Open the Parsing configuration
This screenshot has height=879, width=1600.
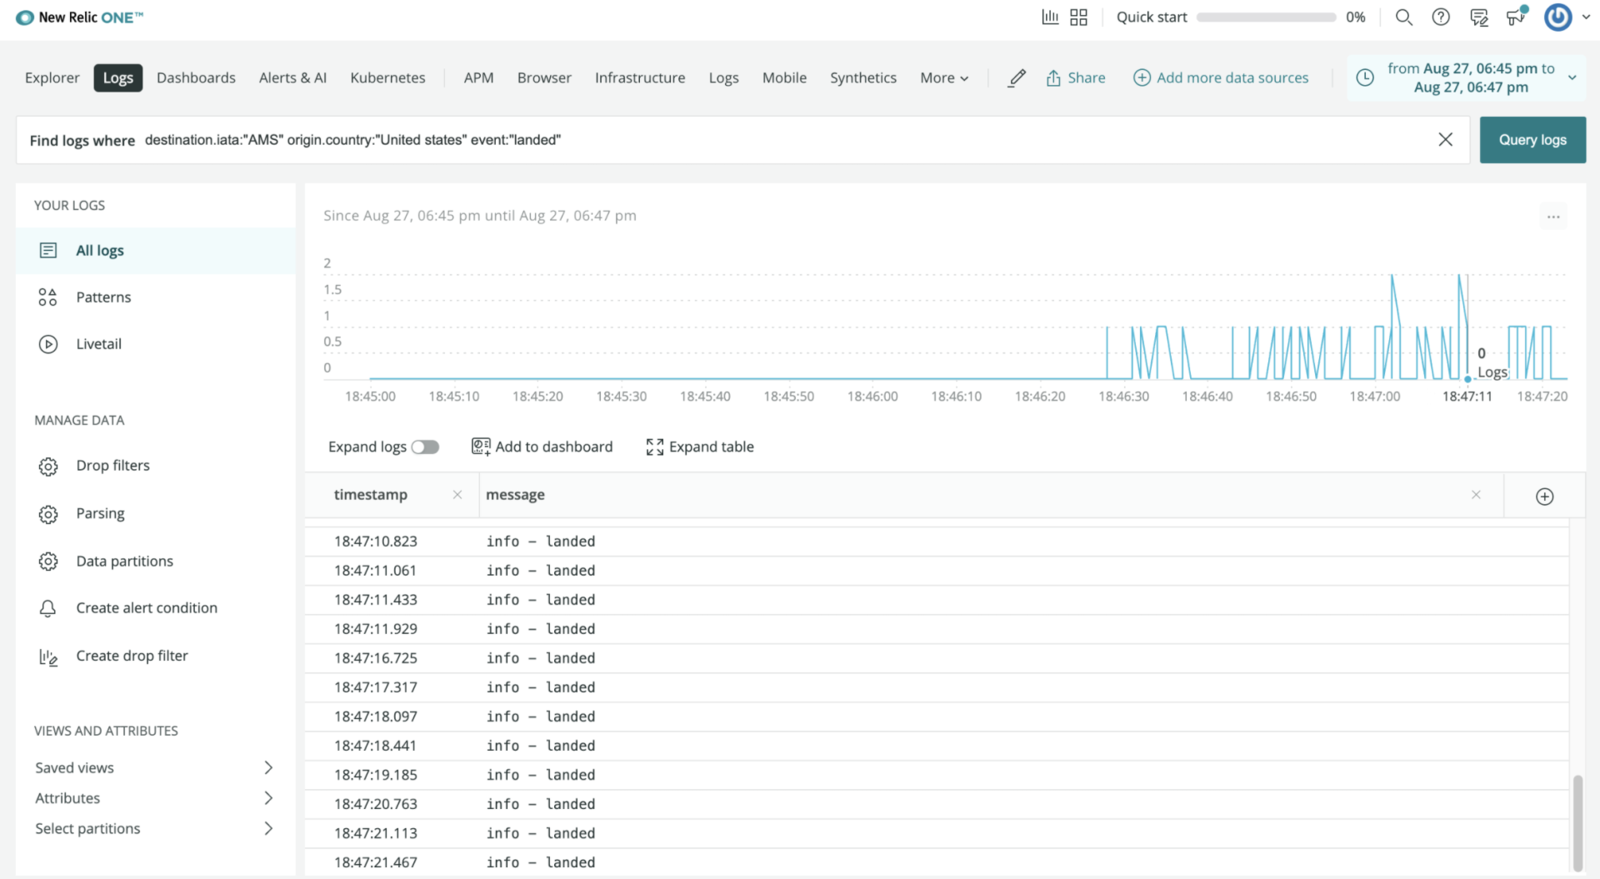point(100,513)
